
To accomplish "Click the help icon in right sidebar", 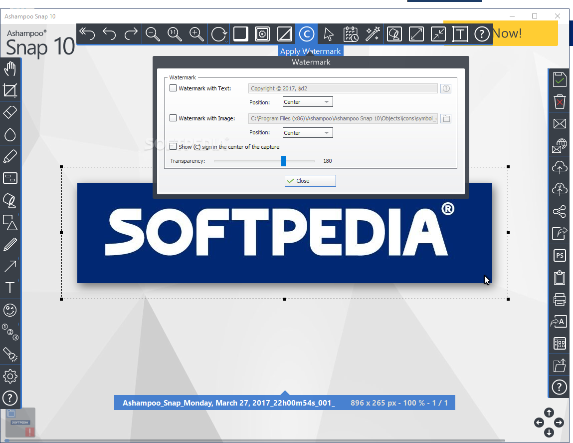I will [560, 387].
